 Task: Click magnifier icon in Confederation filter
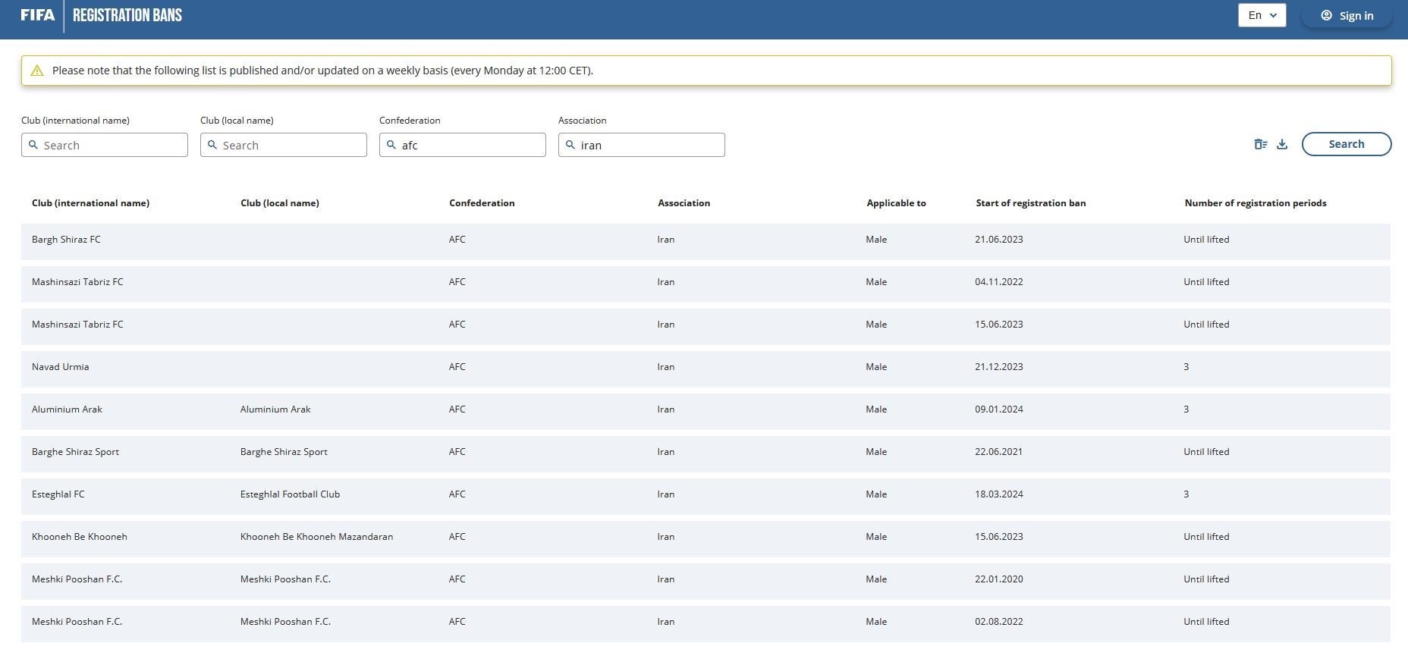[391, 145]
